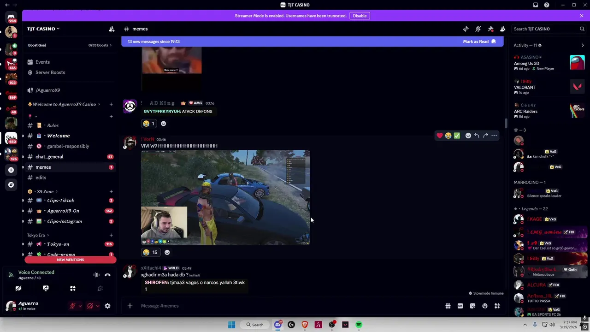Open the soundboard icon in voice panel

pyautogui.click(x=100, y=289)
